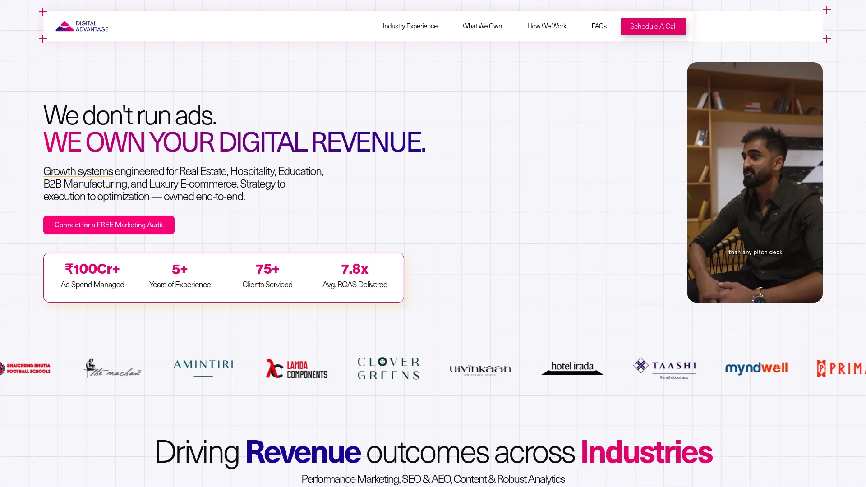
Task: Click the hotel irada logo
Action: 572,368
